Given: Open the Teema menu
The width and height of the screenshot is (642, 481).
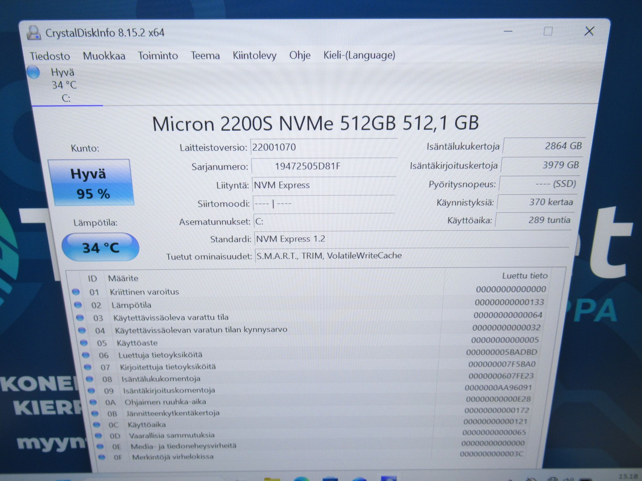Looking at the screenshot, I should [x=205, y=56].
